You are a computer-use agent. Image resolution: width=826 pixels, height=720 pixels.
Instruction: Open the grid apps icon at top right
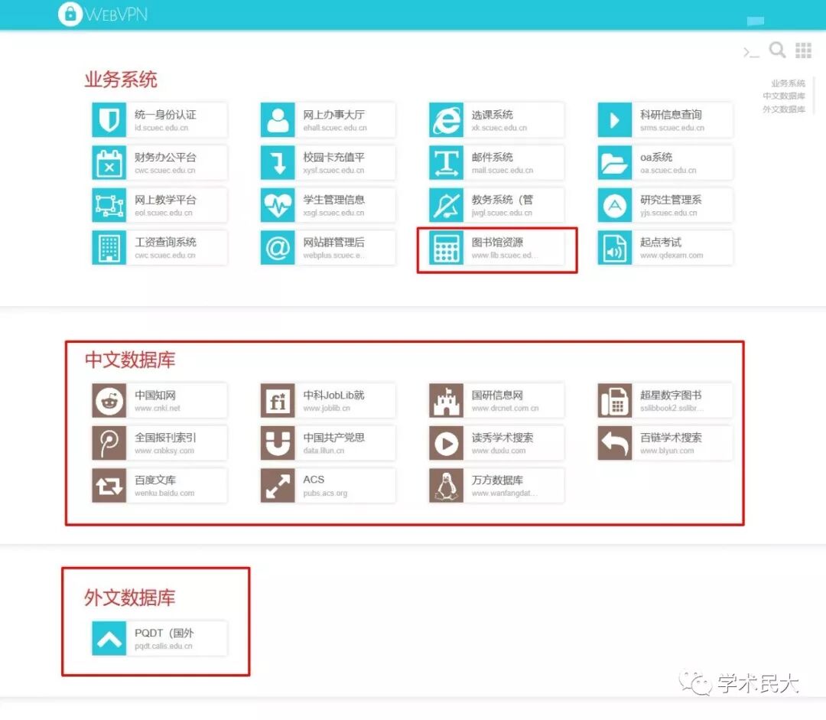pos(803,50)
